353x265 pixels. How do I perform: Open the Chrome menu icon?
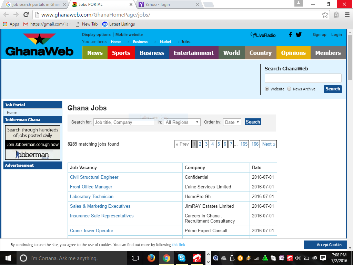tap(347, 15)
